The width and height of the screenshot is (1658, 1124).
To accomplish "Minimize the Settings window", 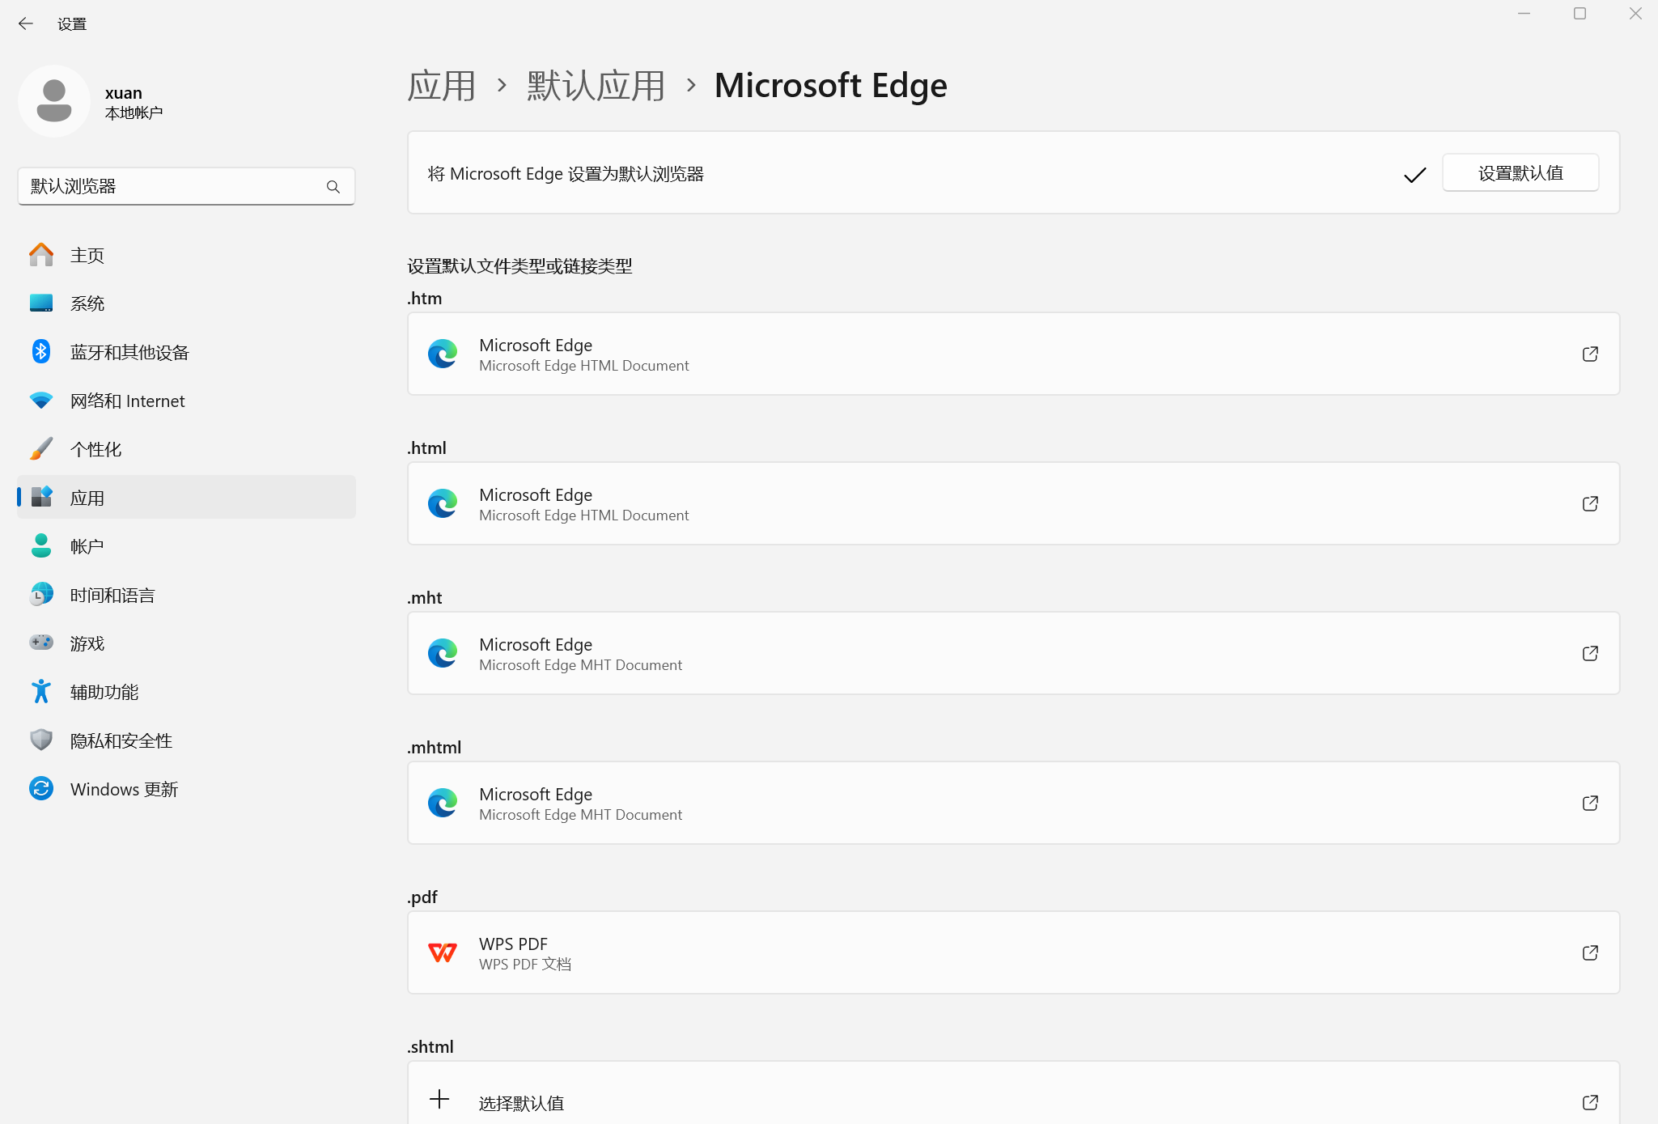I will coord(1524,14).
